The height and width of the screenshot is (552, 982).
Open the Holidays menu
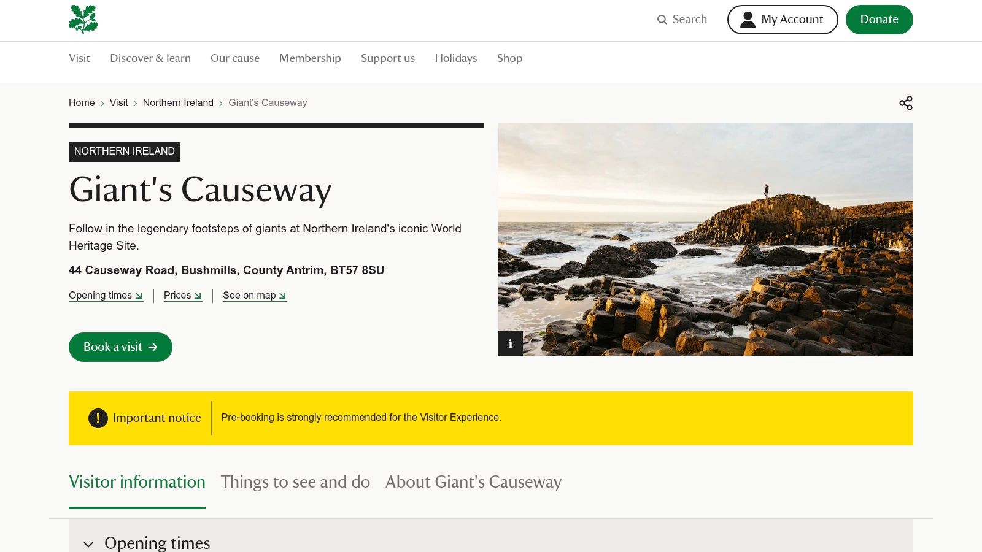456,58
